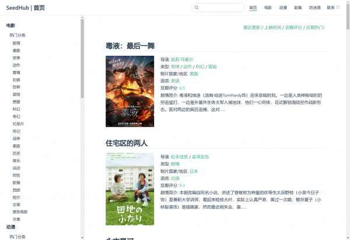The image size is (350, 240).
Task: Click 热门分类 under sidebar 电影
Action: (17, 35)
